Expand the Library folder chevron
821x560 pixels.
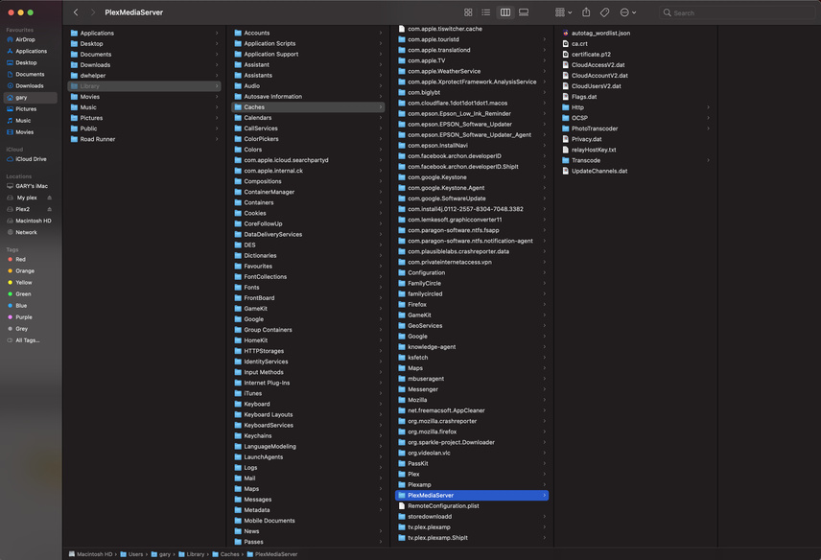(x=217, y=86)
